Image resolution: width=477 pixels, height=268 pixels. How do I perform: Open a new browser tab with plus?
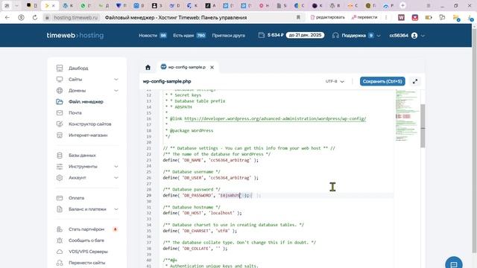(x=402, y=5)
